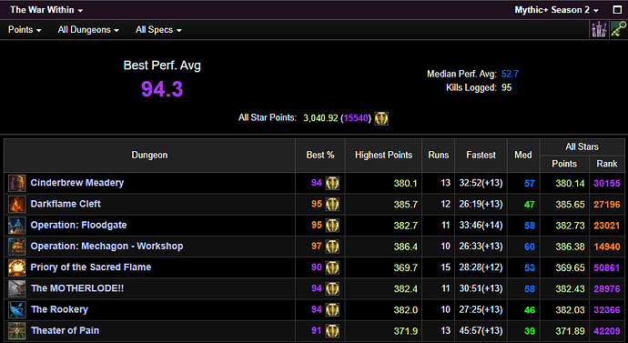Viewport: 628px width, 343px height.
Task: Open The MOTHERLODE!! dungeon link
Action: point(77,288)
